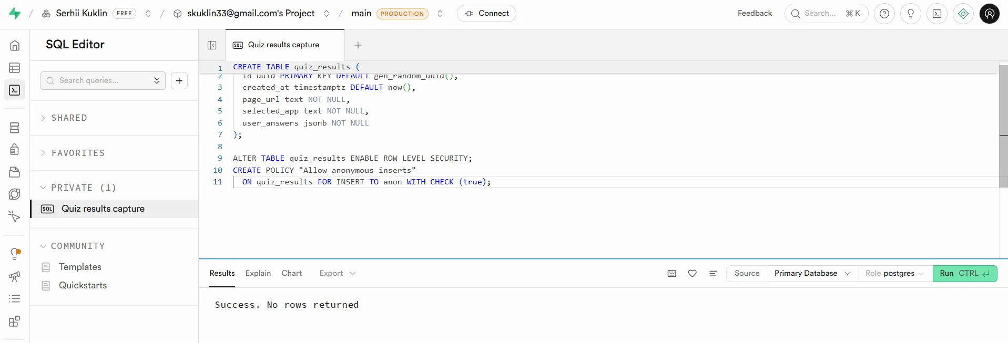Open the Reports telescope sidebar icon
The width and height of the screenshot is (1008, 343).
(x=15, y=276)
